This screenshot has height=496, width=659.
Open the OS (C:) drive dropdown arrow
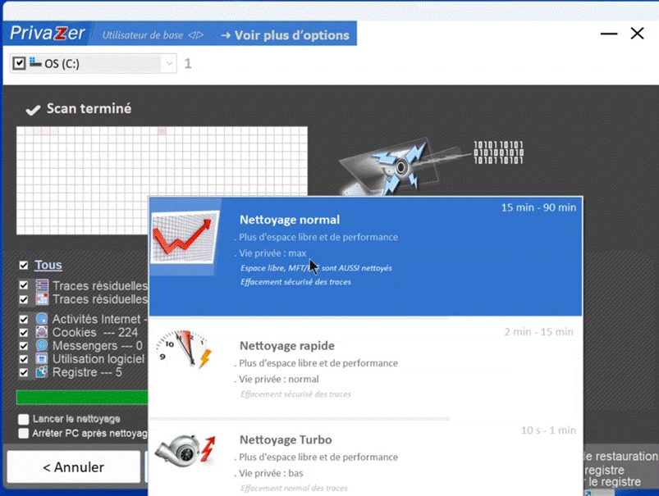click(169, 63)
